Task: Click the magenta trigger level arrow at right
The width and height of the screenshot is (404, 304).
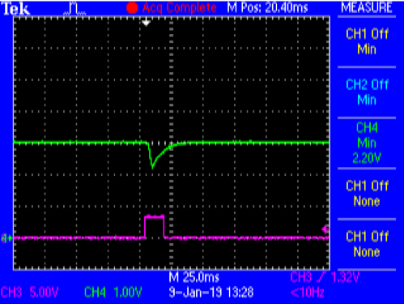Action: (325, 229)
